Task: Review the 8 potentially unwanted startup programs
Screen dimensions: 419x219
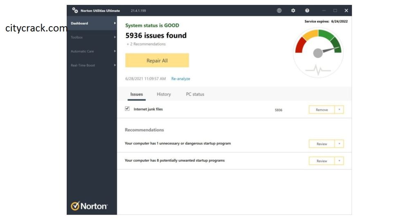Action: (x=322, y=161)
